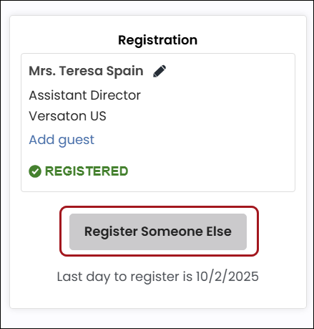Select the last day to register notice

pos(158,277)
